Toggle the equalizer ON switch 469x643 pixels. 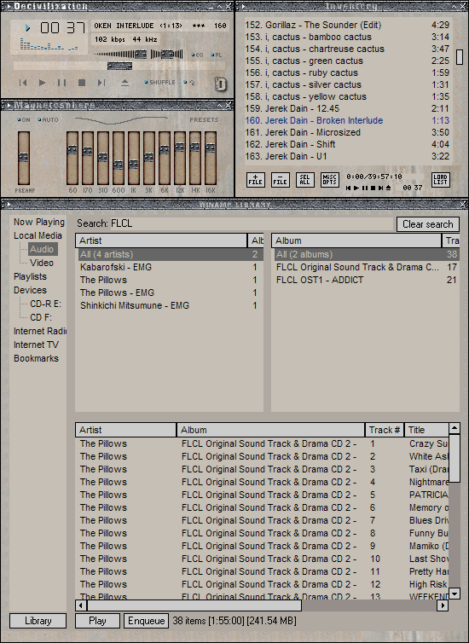click(x=24, y=119)
